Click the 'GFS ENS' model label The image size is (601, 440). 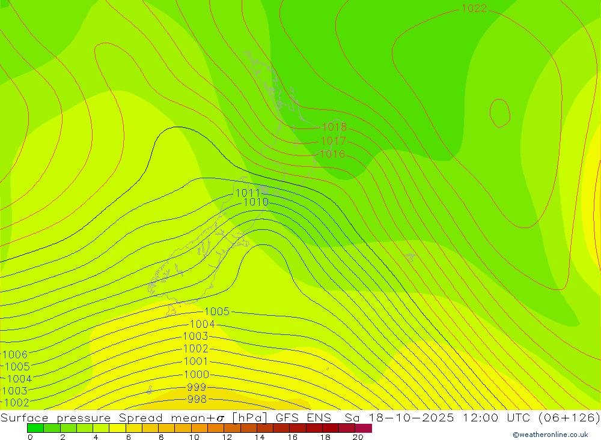(303, 417)
